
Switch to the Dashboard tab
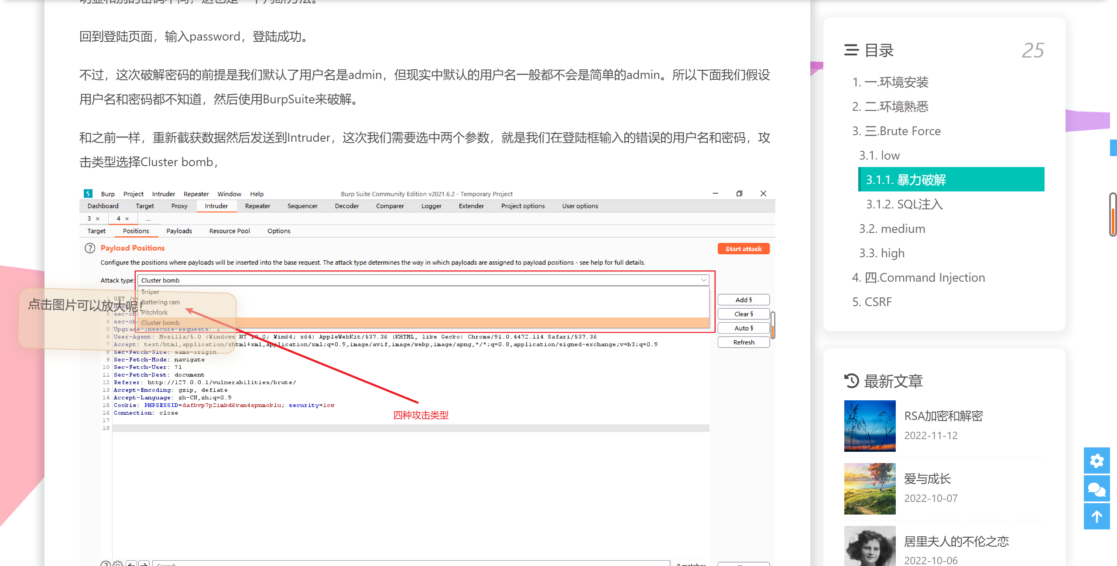click(x=103, y=206)
